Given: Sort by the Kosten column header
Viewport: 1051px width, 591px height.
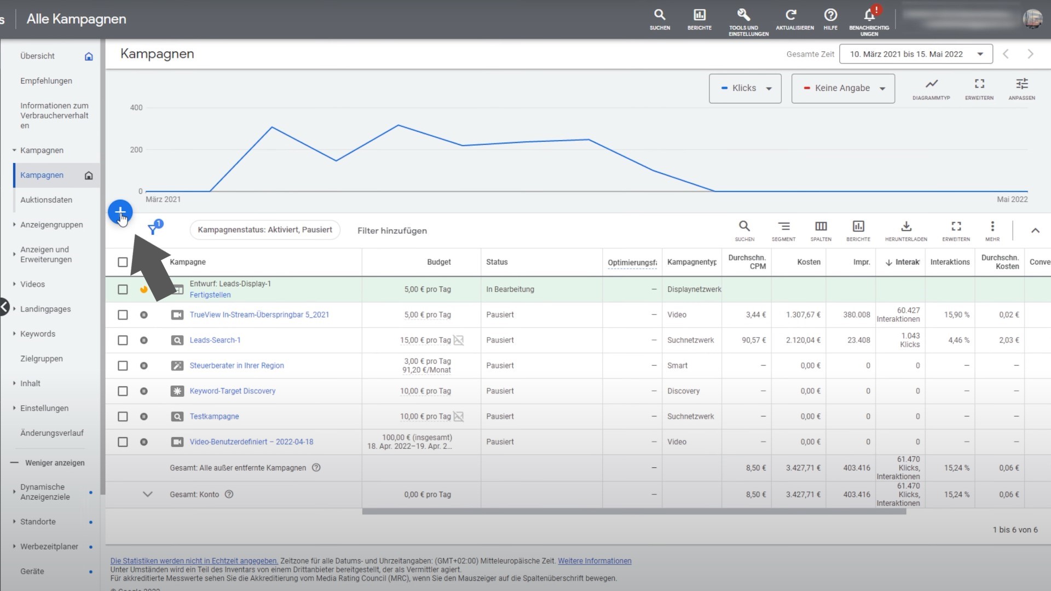Looking at the screenshot, I should (x=809, y=262).
